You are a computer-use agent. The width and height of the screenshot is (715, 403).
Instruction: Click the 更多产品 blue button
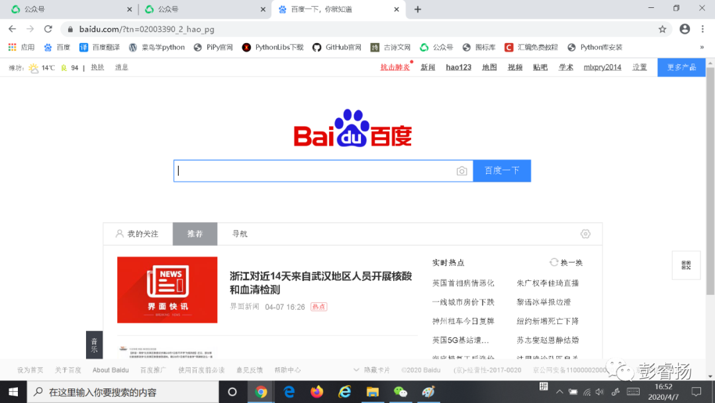[x=681, y=68]
